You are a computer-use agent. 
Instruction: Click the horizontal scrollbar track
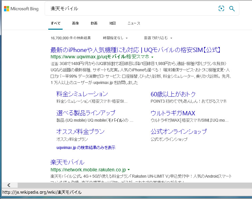tap(133, 185)
